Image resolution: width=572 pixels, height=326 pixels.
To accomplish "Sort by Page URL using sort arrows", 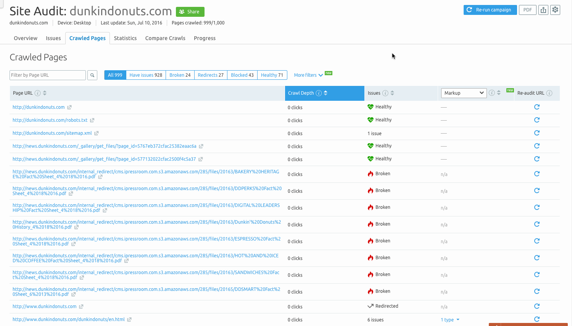I will [45, 93].
